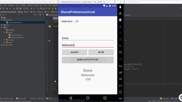
Task: Toggle the Yeşile Çevir switch
Action: click(x=76, y=21)
